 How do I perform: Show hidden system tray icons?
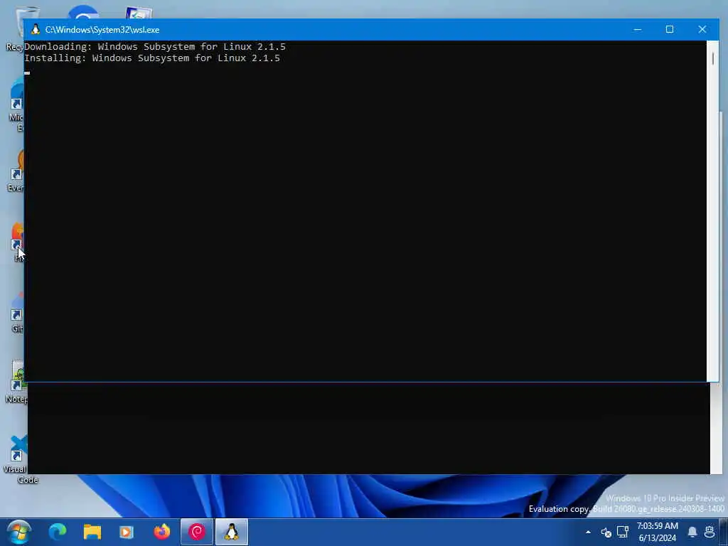coord(588,532)
